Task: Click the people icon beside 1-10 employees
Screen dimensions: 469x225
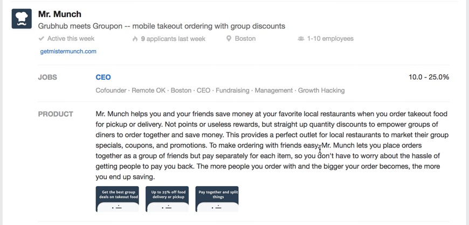Action: coord(301,39)
